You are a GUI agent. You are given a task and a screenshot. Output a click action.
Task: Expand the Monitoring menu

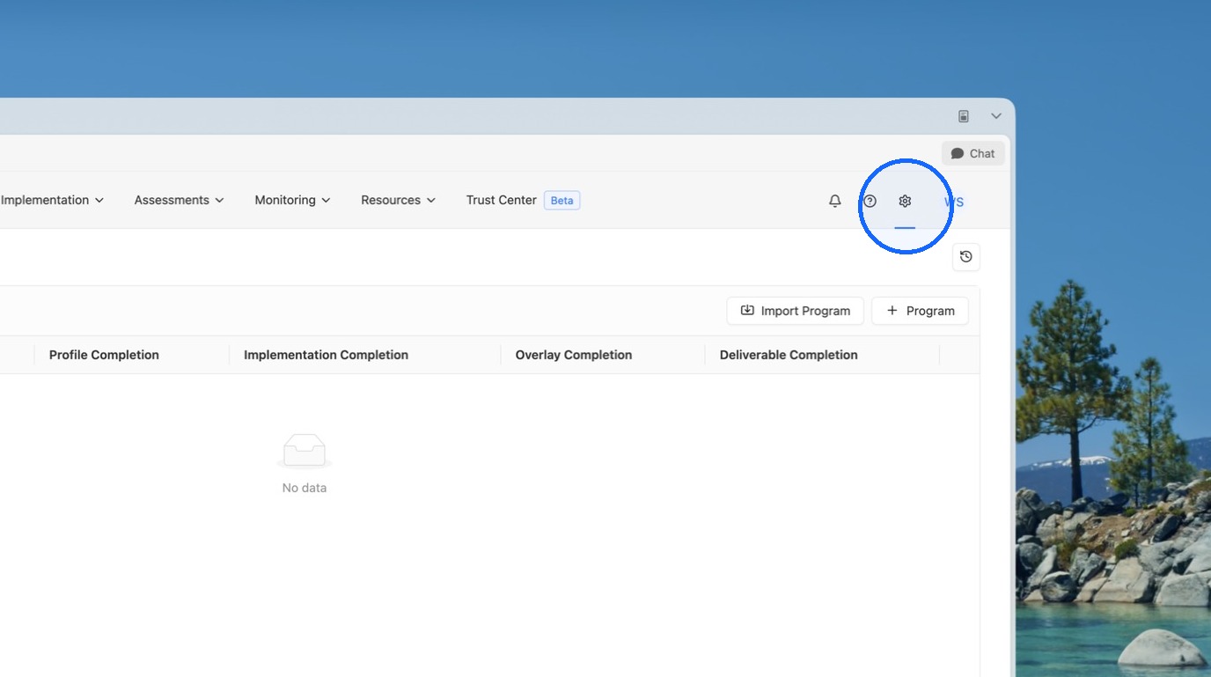(292, 200)
